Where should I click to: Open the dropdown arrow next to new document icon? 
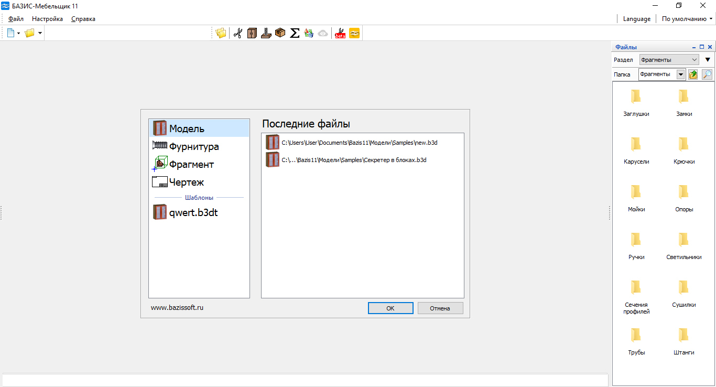(18, 33)
